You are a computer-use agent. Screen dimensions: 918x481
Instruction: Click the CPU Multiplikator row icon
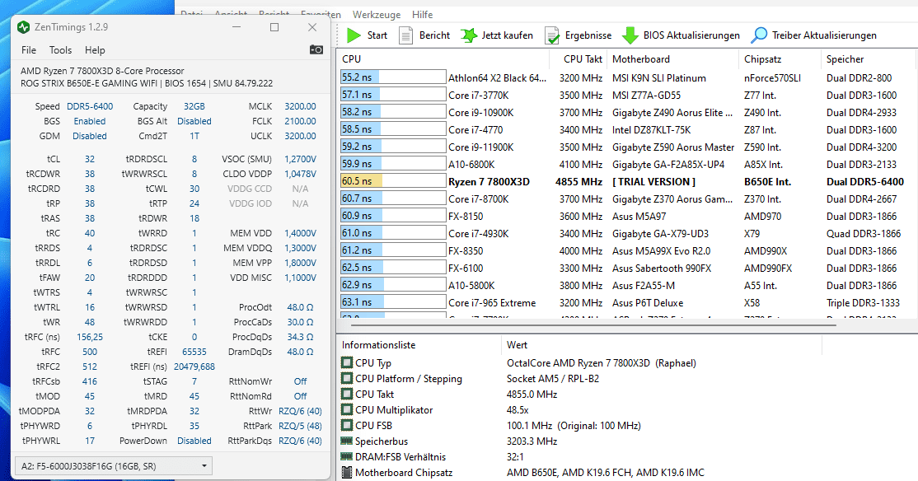pos(347,409)
